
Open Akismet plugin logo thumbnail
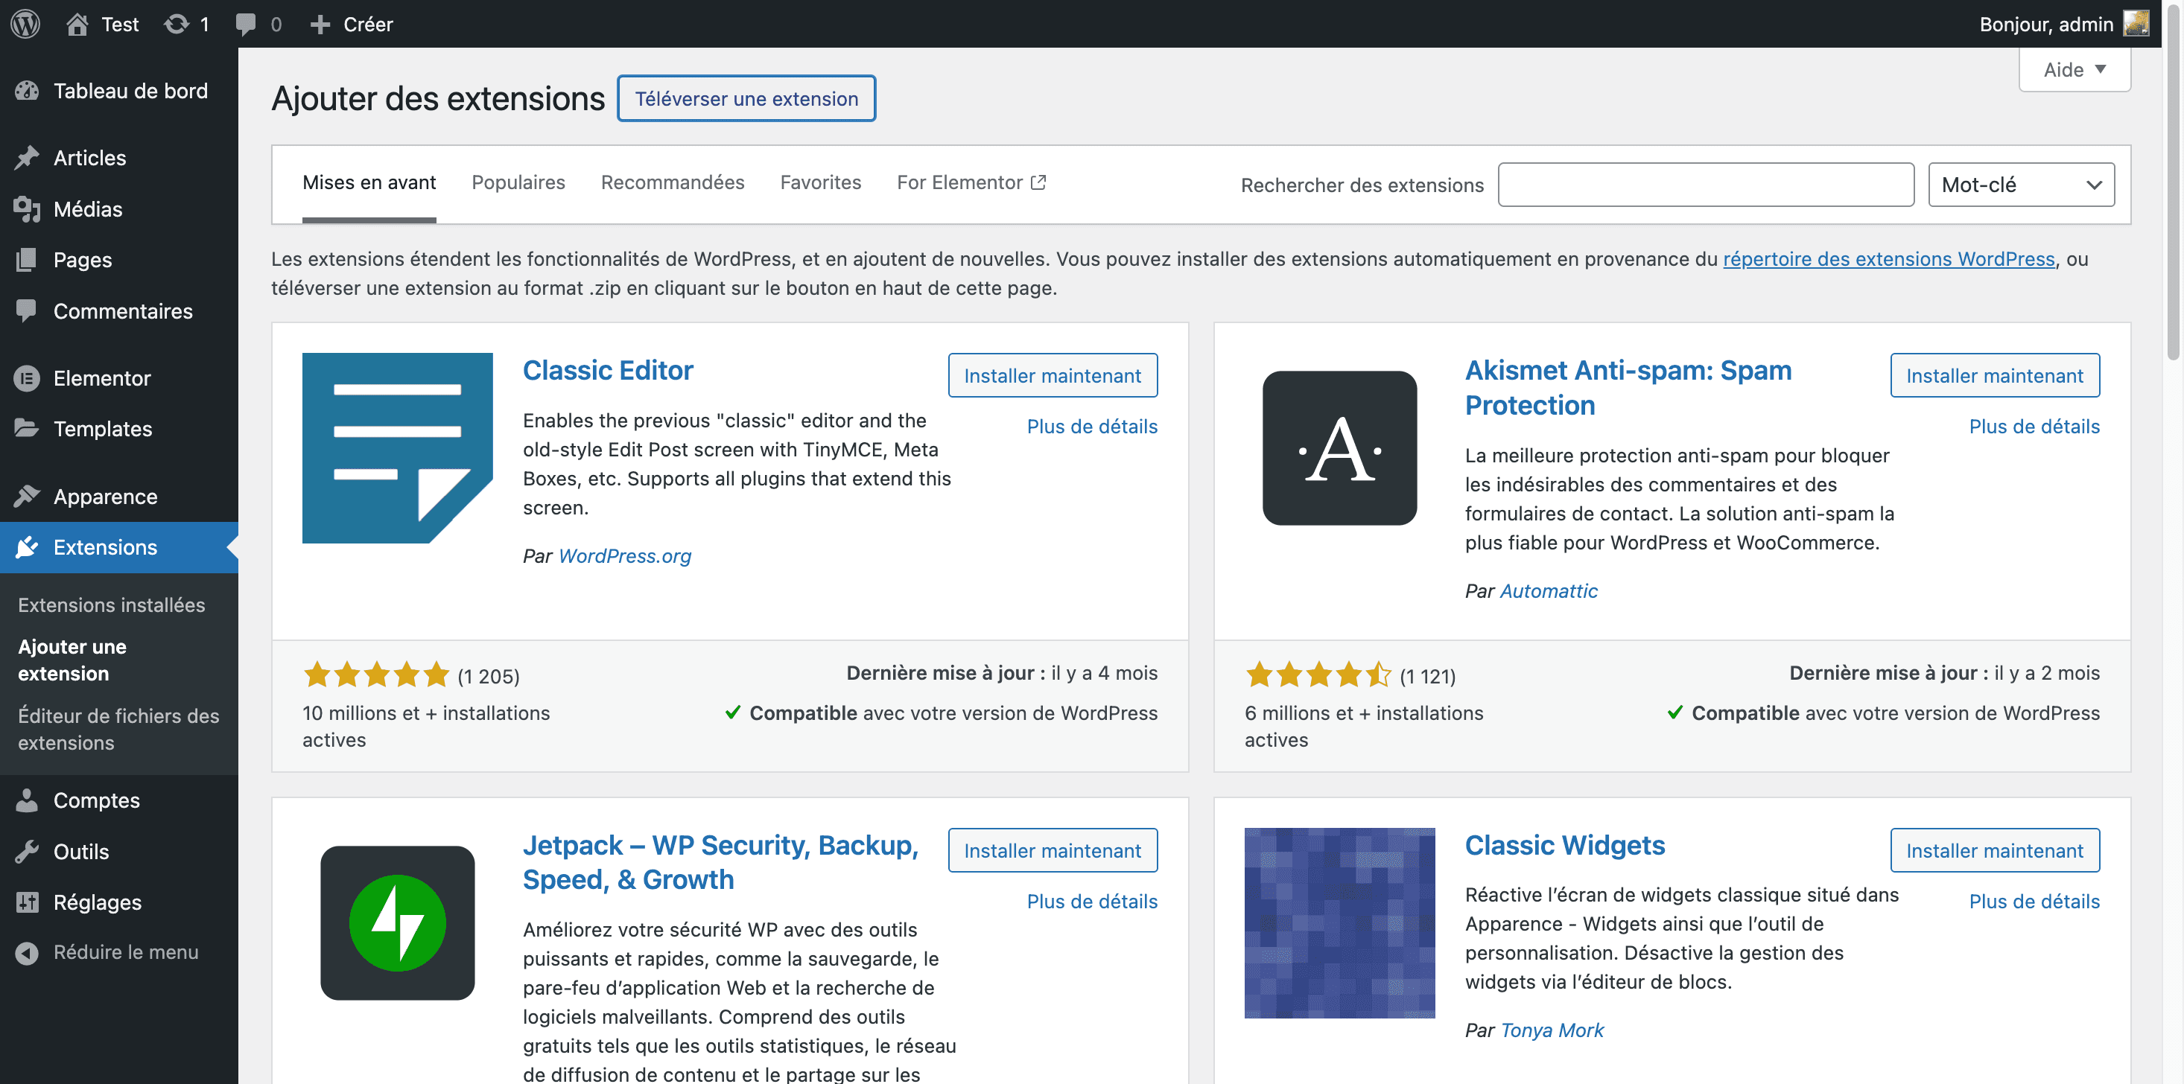tap(1339, 447)
